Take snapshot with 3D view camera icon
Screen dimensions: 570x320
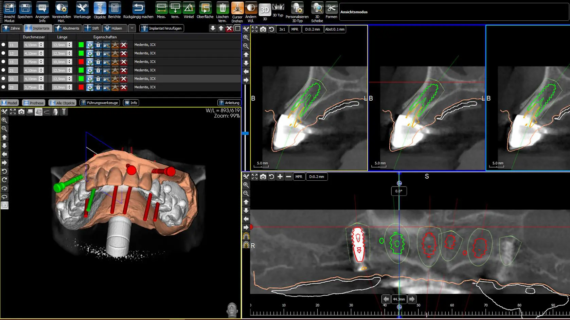pos(21,112)
